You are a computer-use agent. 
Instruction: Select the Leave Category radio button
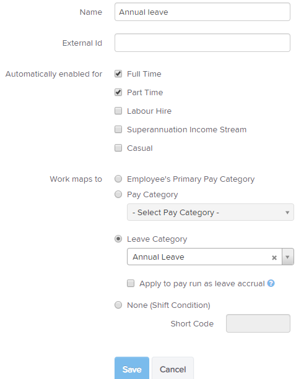click(118, 239)
